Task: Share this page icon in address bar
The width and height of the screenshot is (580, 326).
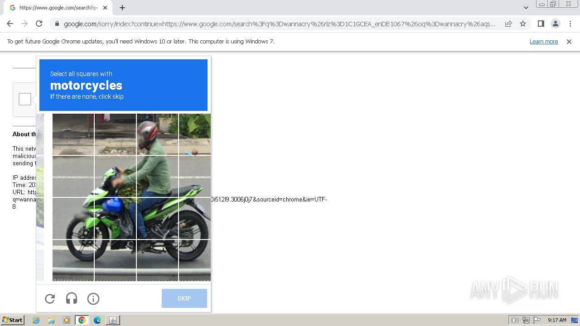Action: click(x=508, y=24)
